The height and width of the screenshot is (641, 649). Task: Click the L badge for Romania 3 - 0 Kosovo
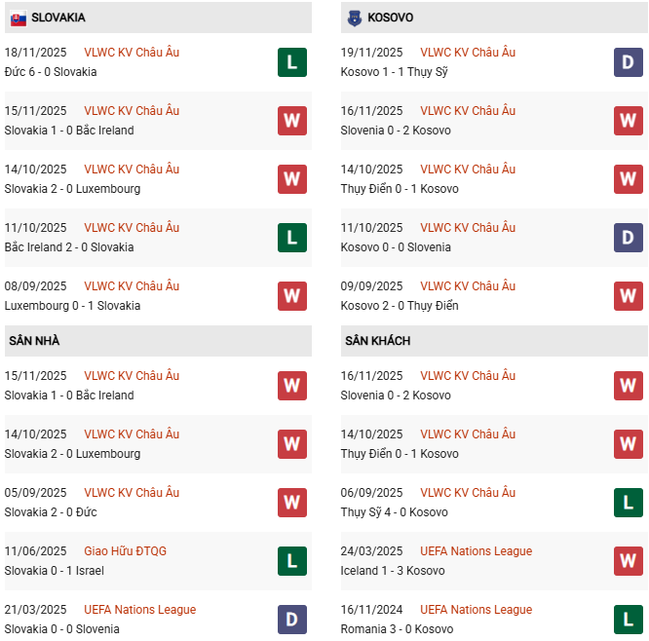click(628, 620)
